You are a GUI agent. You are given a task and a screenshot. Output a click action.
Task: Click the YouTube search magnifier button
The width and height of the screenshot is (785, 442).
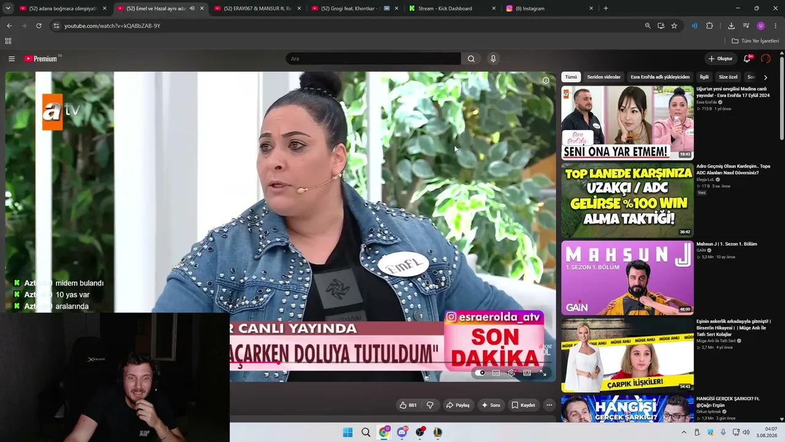pyautogui.click(x=471, y=59)
